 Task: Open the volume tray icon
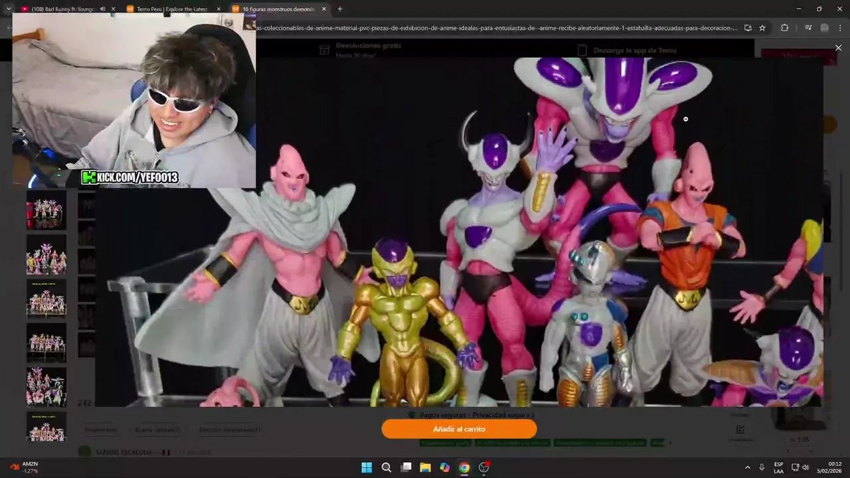click(806, 467)
